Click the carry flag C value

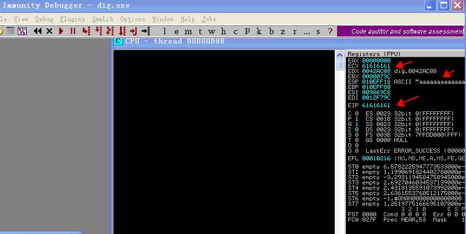[x=357, y=113]
